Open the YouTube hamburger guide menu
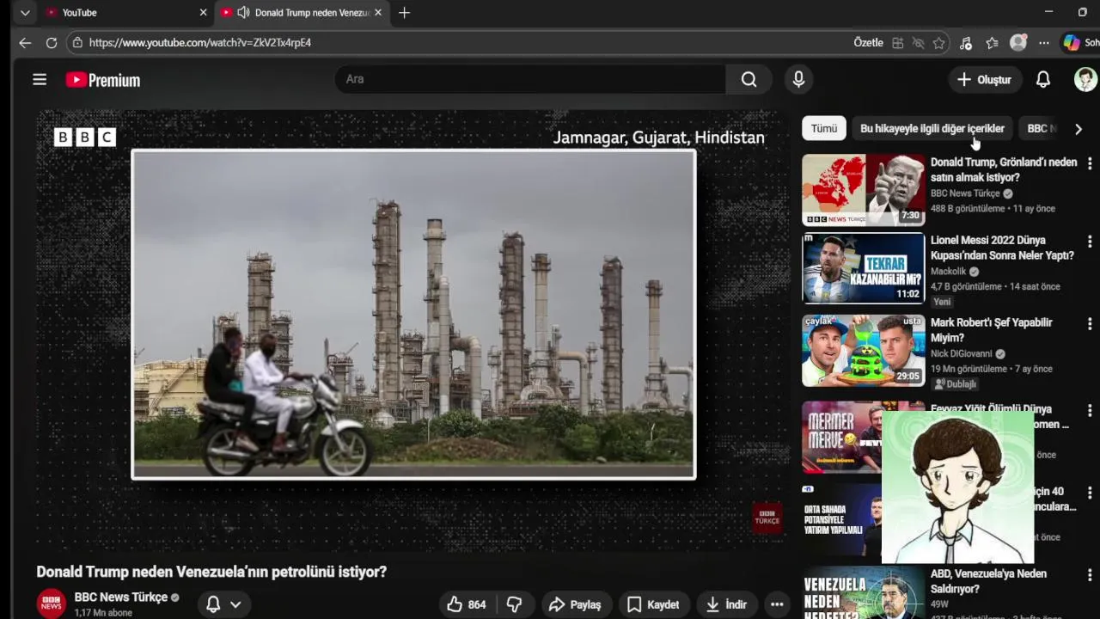The width and height of the screenshot is (1100, 619). point(40,80)
